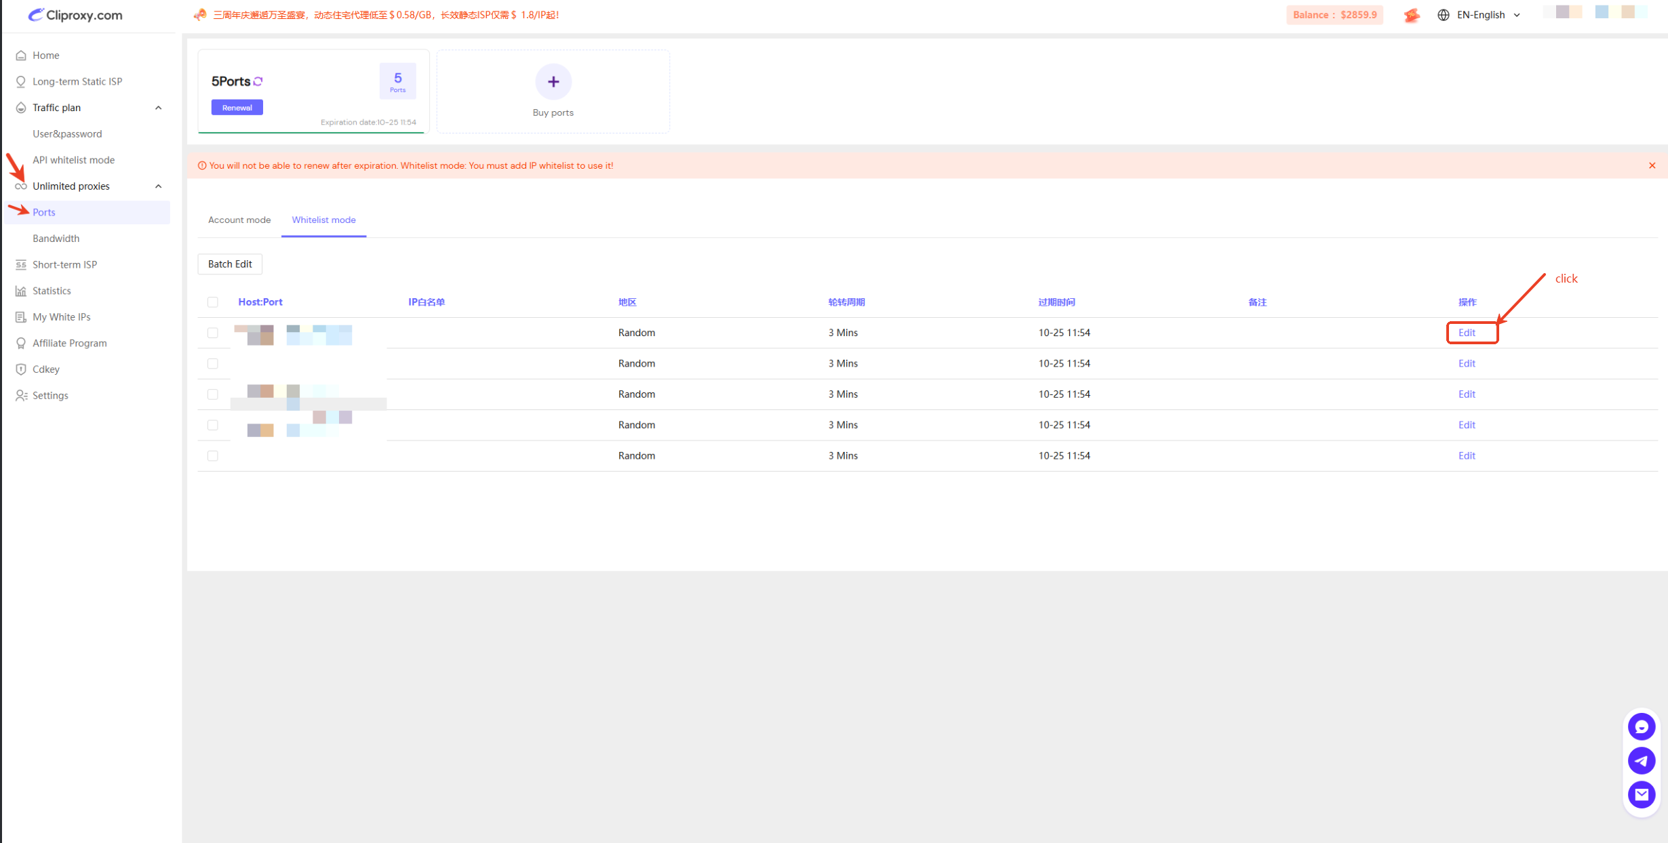Open Statistics from the sidebar
Image resolution: width=1668 pixels, height=843 pixels.
(52, 291)
